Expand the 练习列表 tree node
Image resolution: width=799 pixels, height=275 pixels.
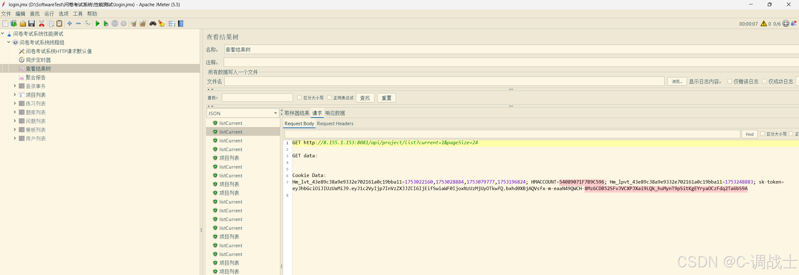click(15, 103)
